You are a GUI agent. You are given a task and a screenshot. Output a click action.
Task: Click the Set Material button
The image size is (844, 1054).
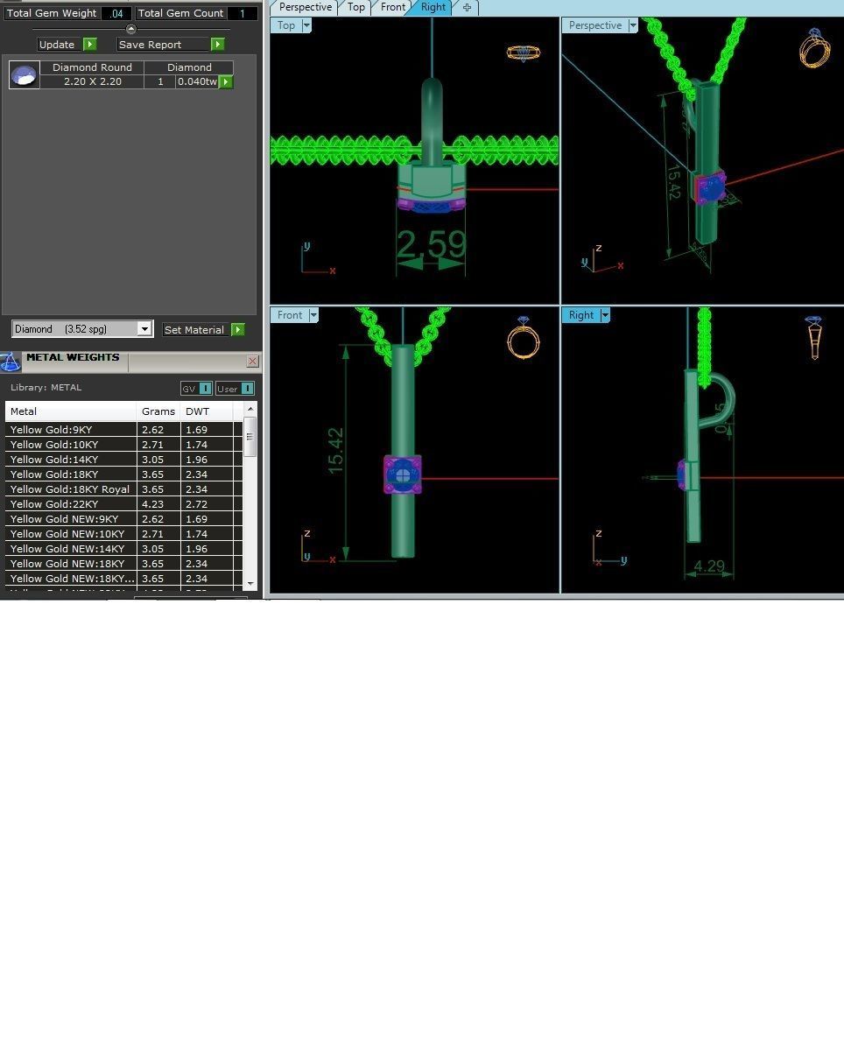coord(195,329)
